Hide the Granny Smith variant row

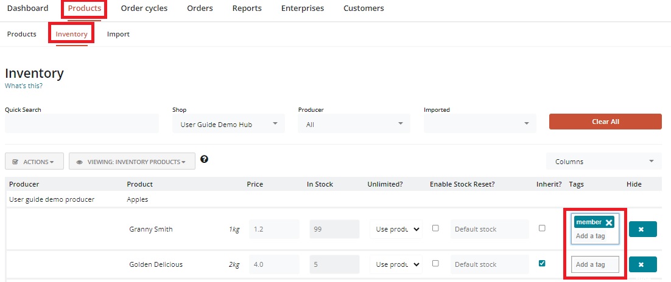click(x=642, y=229)
